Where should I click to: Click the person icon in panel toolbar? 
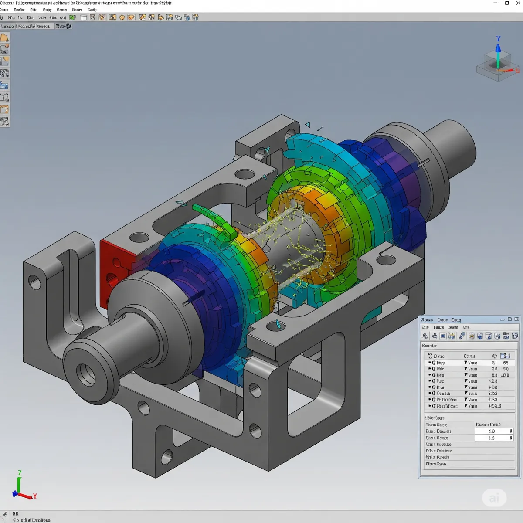pos(452,336)
